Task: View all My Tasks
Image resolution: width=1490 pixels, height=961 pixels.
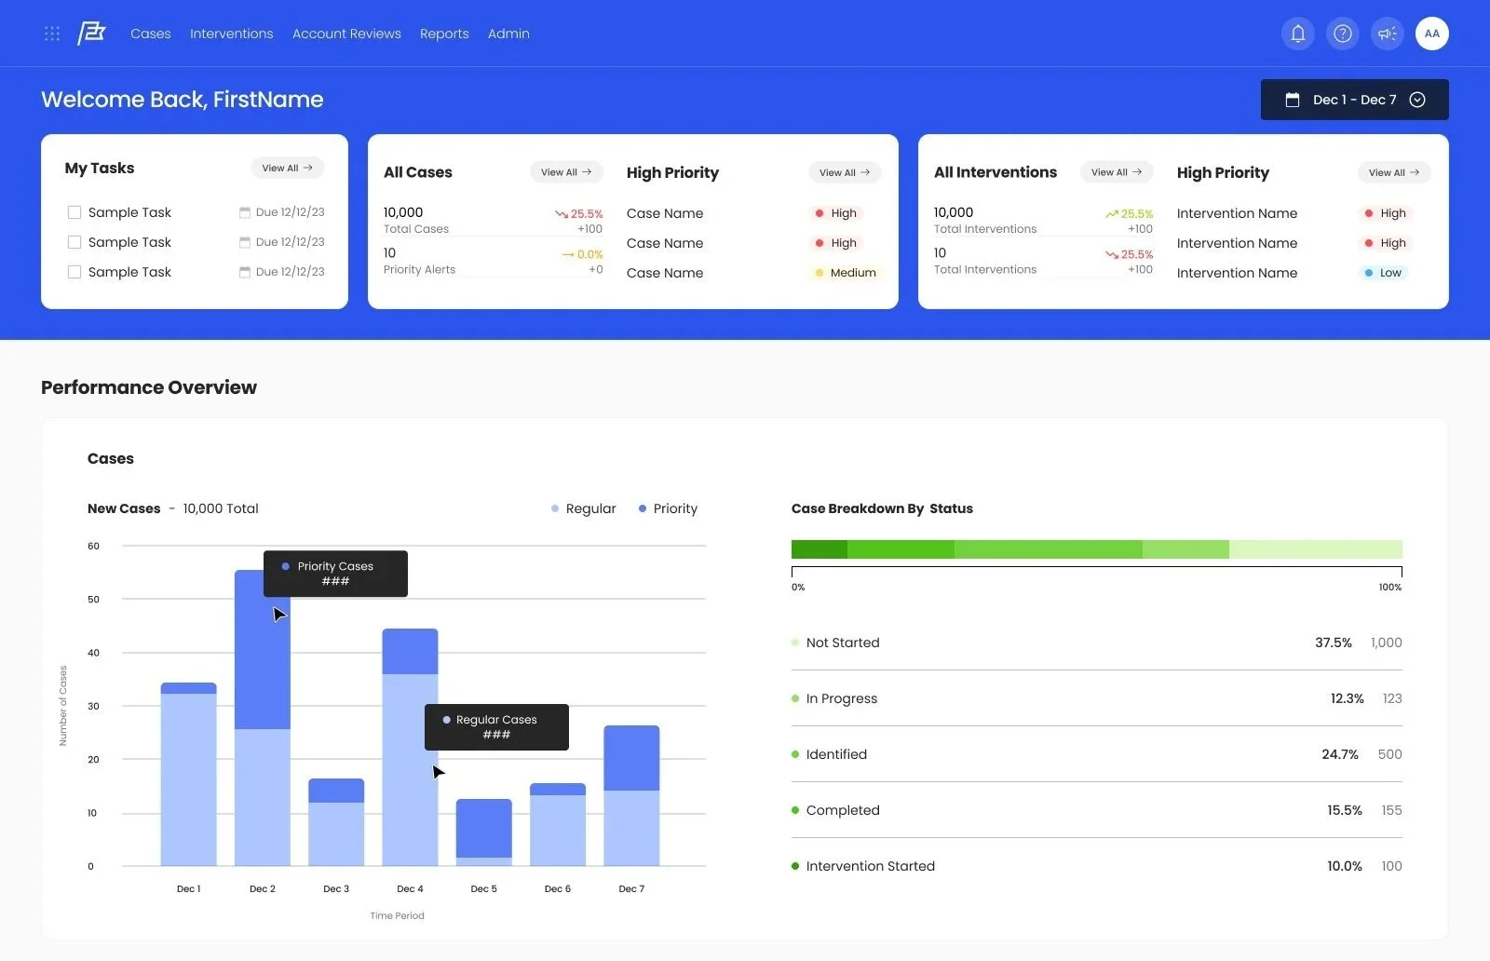Action: [288, 168]
